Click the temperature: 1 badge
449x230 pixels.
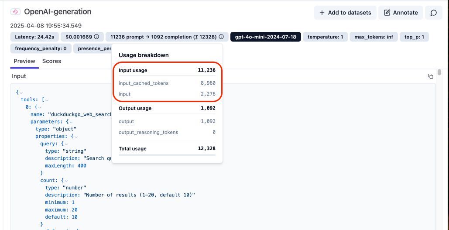[326, 37]
